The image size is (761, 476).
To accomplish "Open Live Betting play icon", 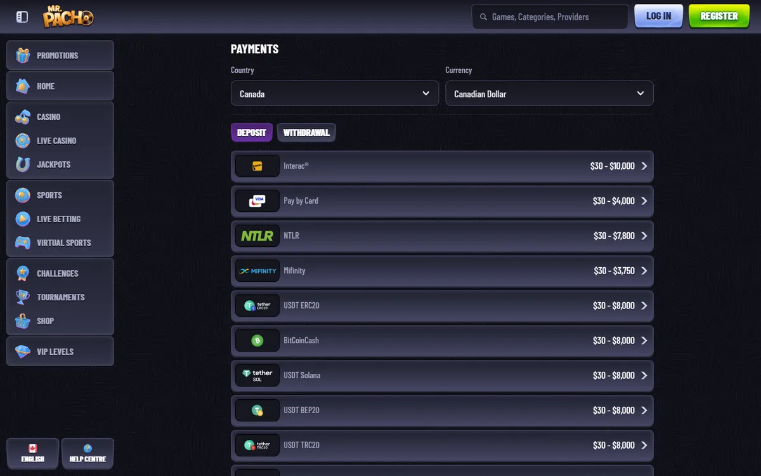I will pyautogui.click(x=23, y=219).
